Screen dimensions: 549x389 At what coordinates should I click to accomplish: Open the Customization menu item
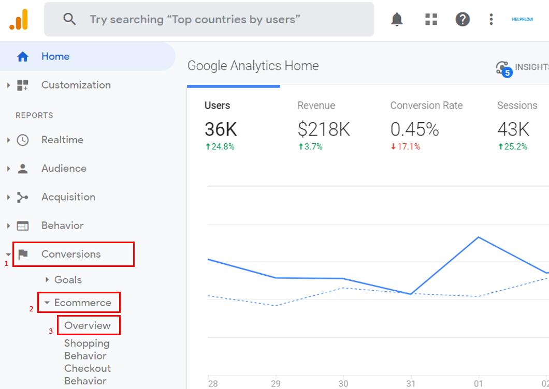coord(76,85)
